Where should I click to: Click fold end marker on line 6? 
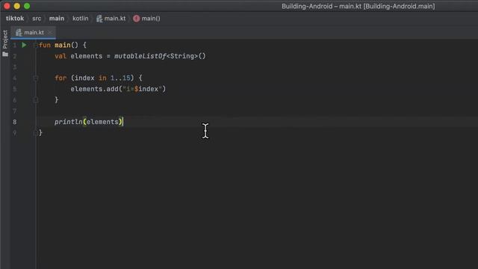click(35, 99)
